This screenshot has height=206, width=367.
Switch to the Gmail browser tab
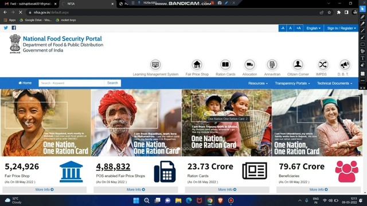(x=30, y=4)
